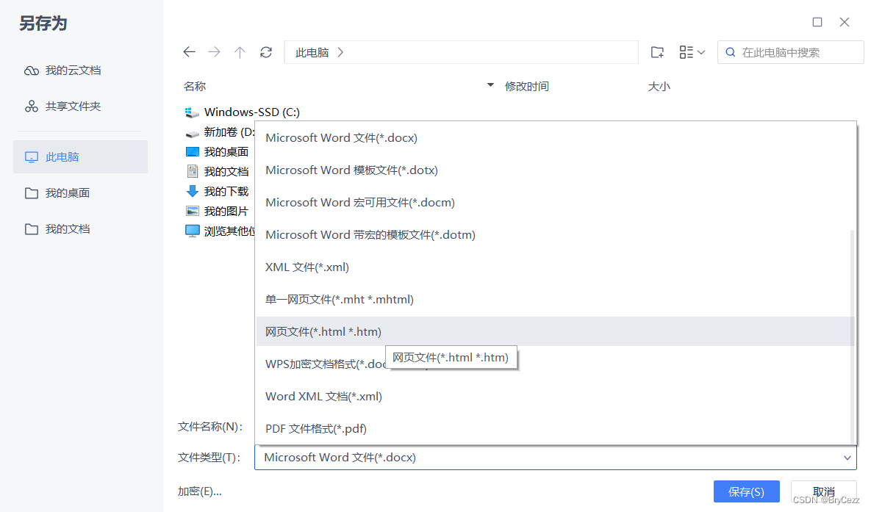This screenshot has width=871, height=512.
Task: Create a new folder
Action: click(x=657, y=52)
